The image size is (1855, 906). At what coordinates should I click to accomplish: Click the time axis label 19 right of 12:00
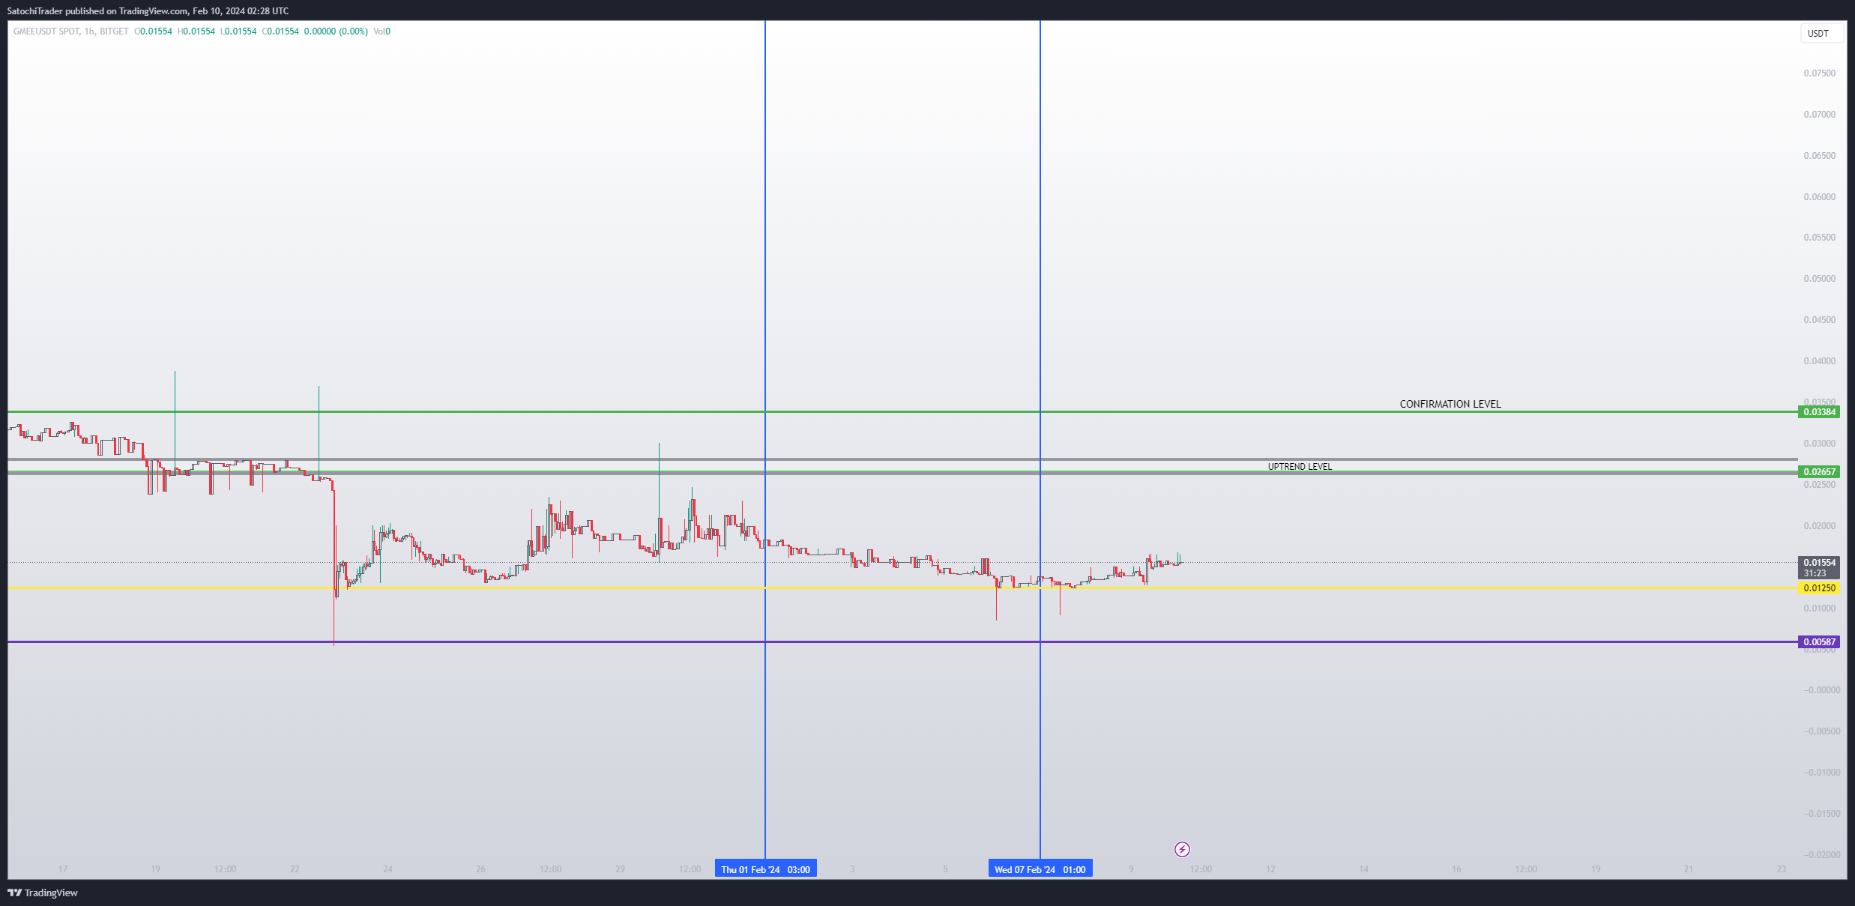pyautogui.click(x=1596, y=869)
